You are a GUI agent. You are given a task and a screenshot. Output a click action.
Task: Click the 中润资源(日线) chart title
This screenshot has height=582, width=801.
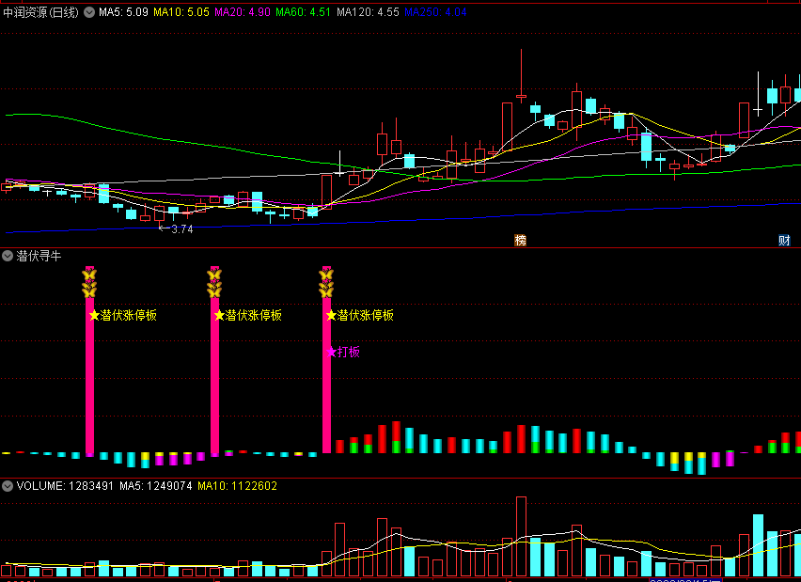point(40,12)
